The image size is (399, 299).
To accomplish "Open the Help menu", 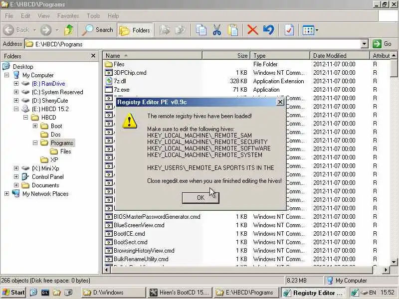I will click(x=113, y=16).
